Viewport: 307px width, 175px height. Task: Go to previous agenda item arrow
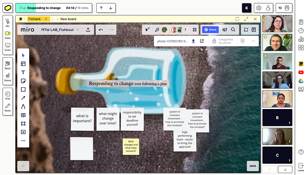101,8
